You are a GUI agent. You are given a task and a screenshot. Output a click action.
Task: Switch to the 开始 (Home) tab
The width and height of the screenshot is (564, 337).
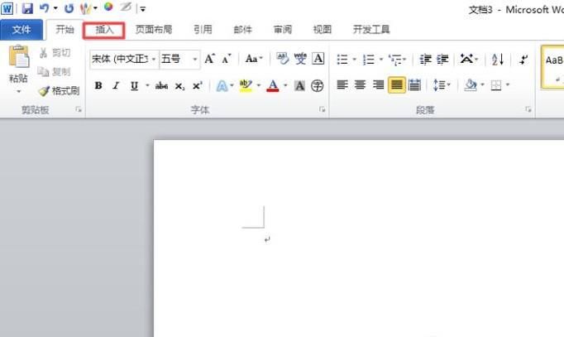pyautogui.click(x=65, y=30)
